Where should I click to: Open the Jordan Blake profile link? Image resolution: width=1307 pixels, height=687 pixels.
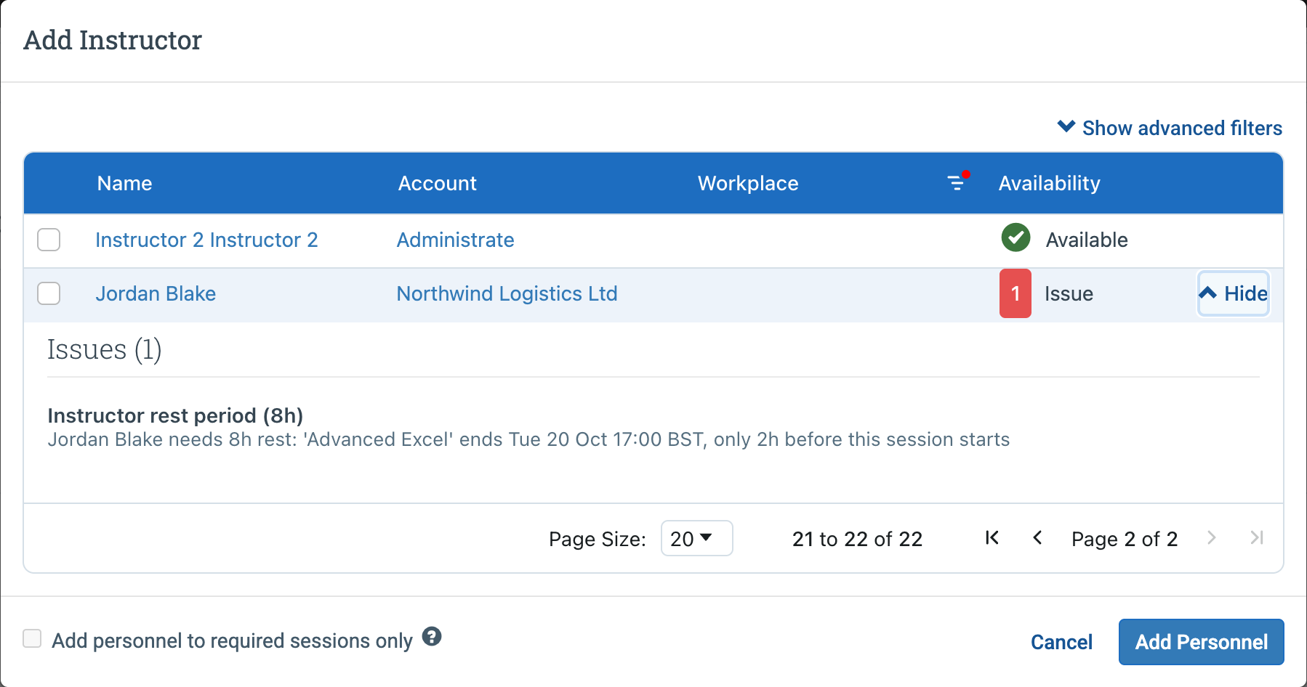pos(156,293)
